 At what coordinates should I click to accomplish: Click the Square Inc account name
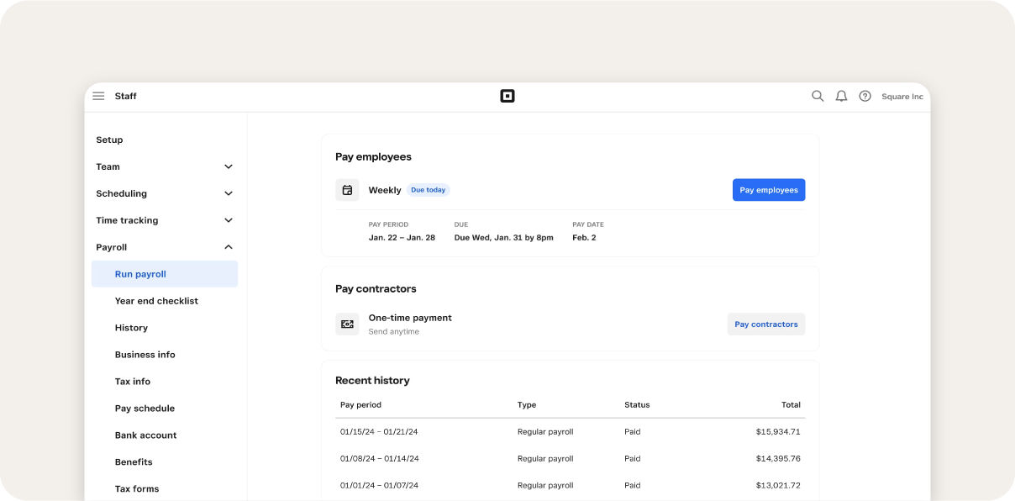click(x=902, y=96)
